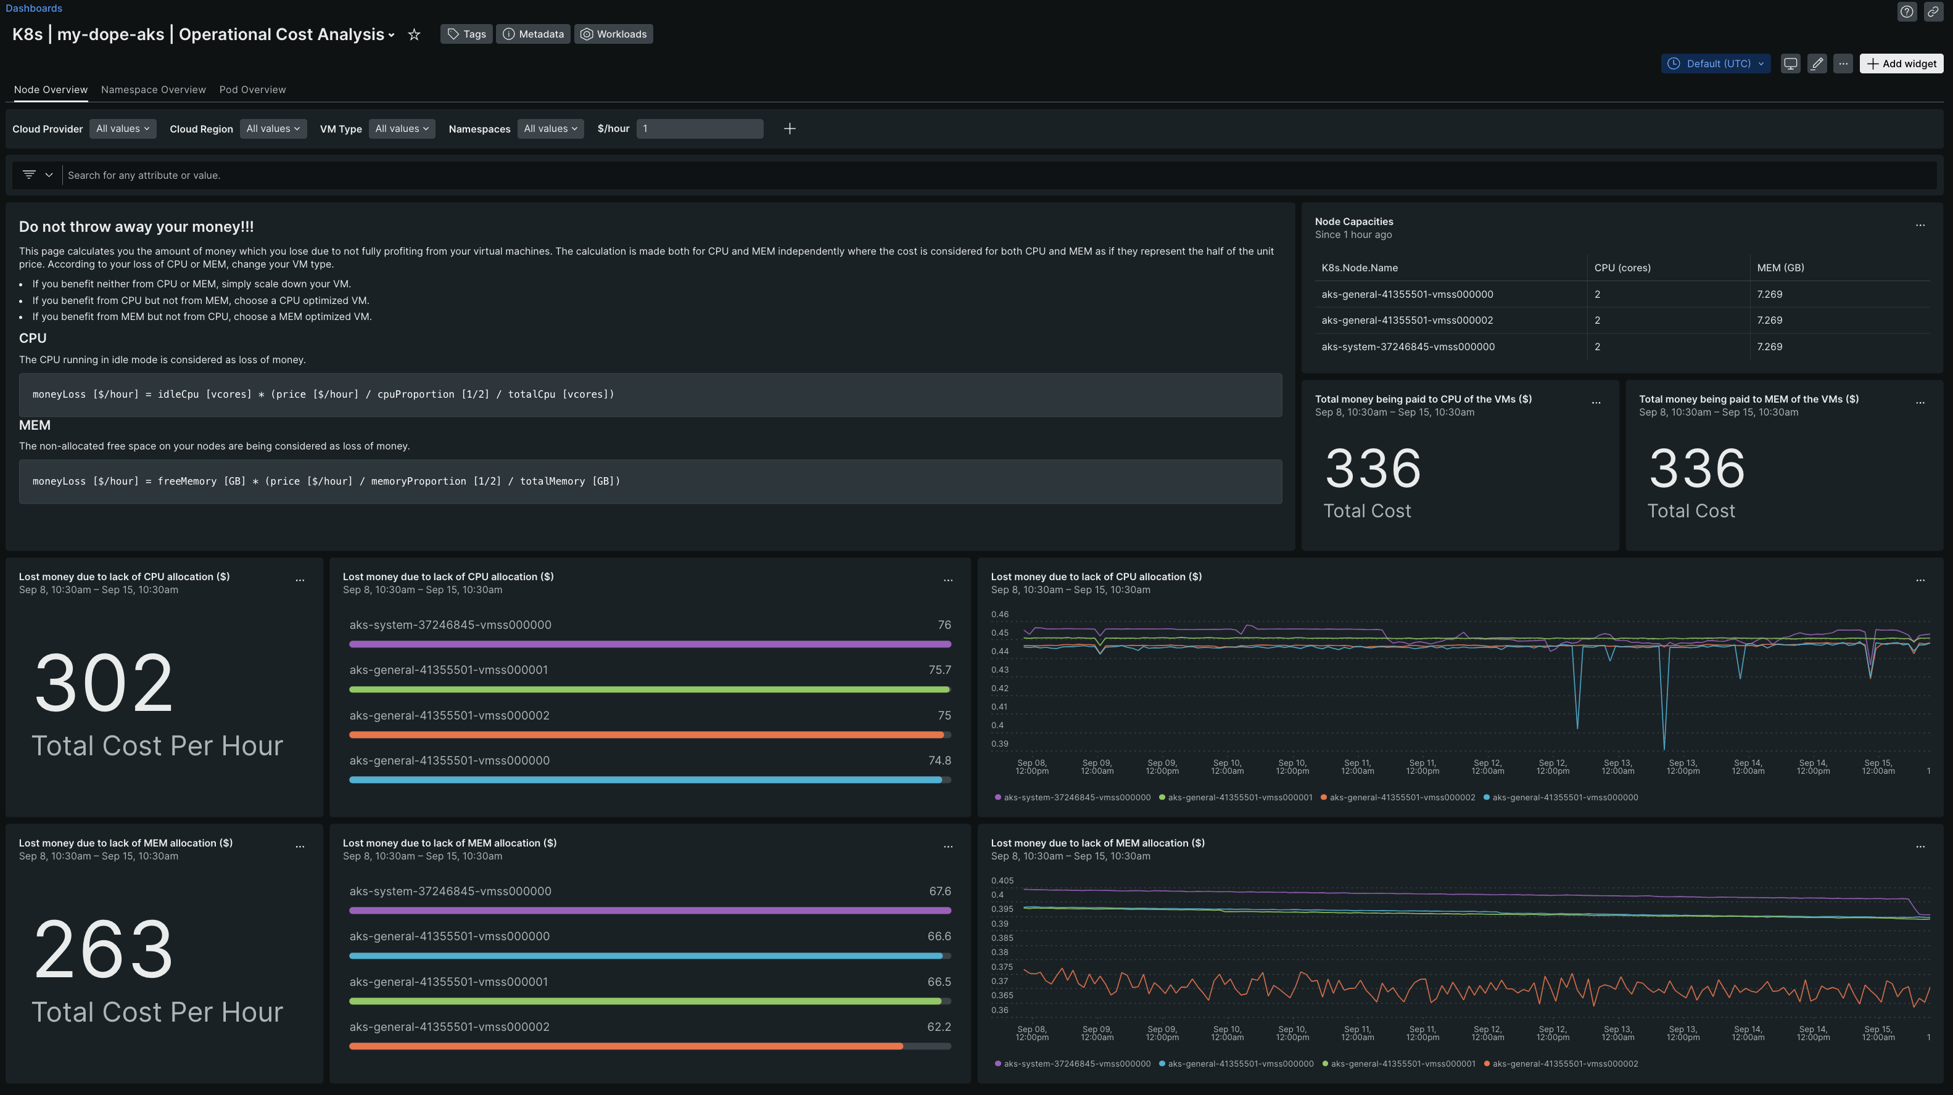The image size is (1953, 1095).
Task: Switch to the Pod Overview tab
Action: click(252, 89)
